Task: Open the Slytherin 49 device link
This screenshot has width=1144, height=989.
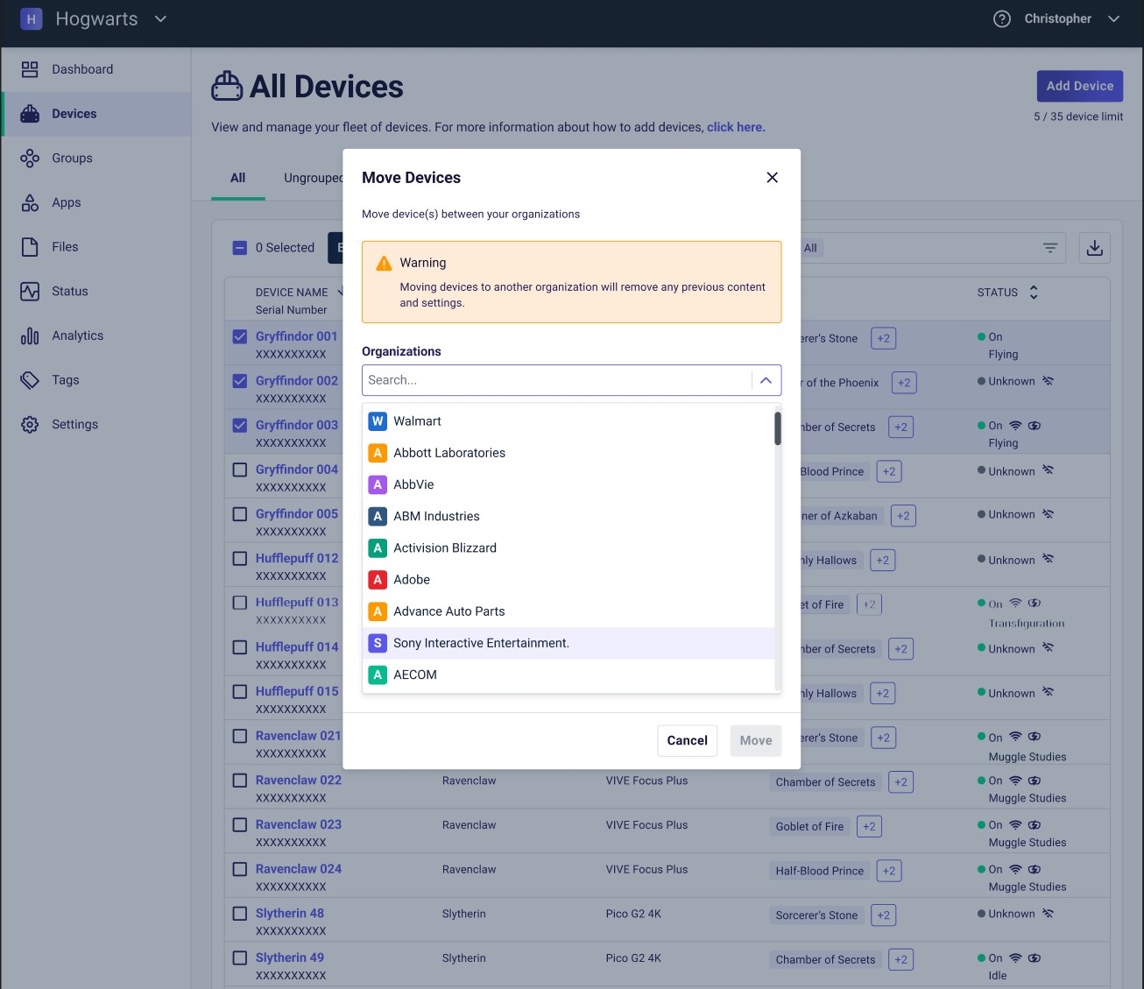Action: coord(290,957)
